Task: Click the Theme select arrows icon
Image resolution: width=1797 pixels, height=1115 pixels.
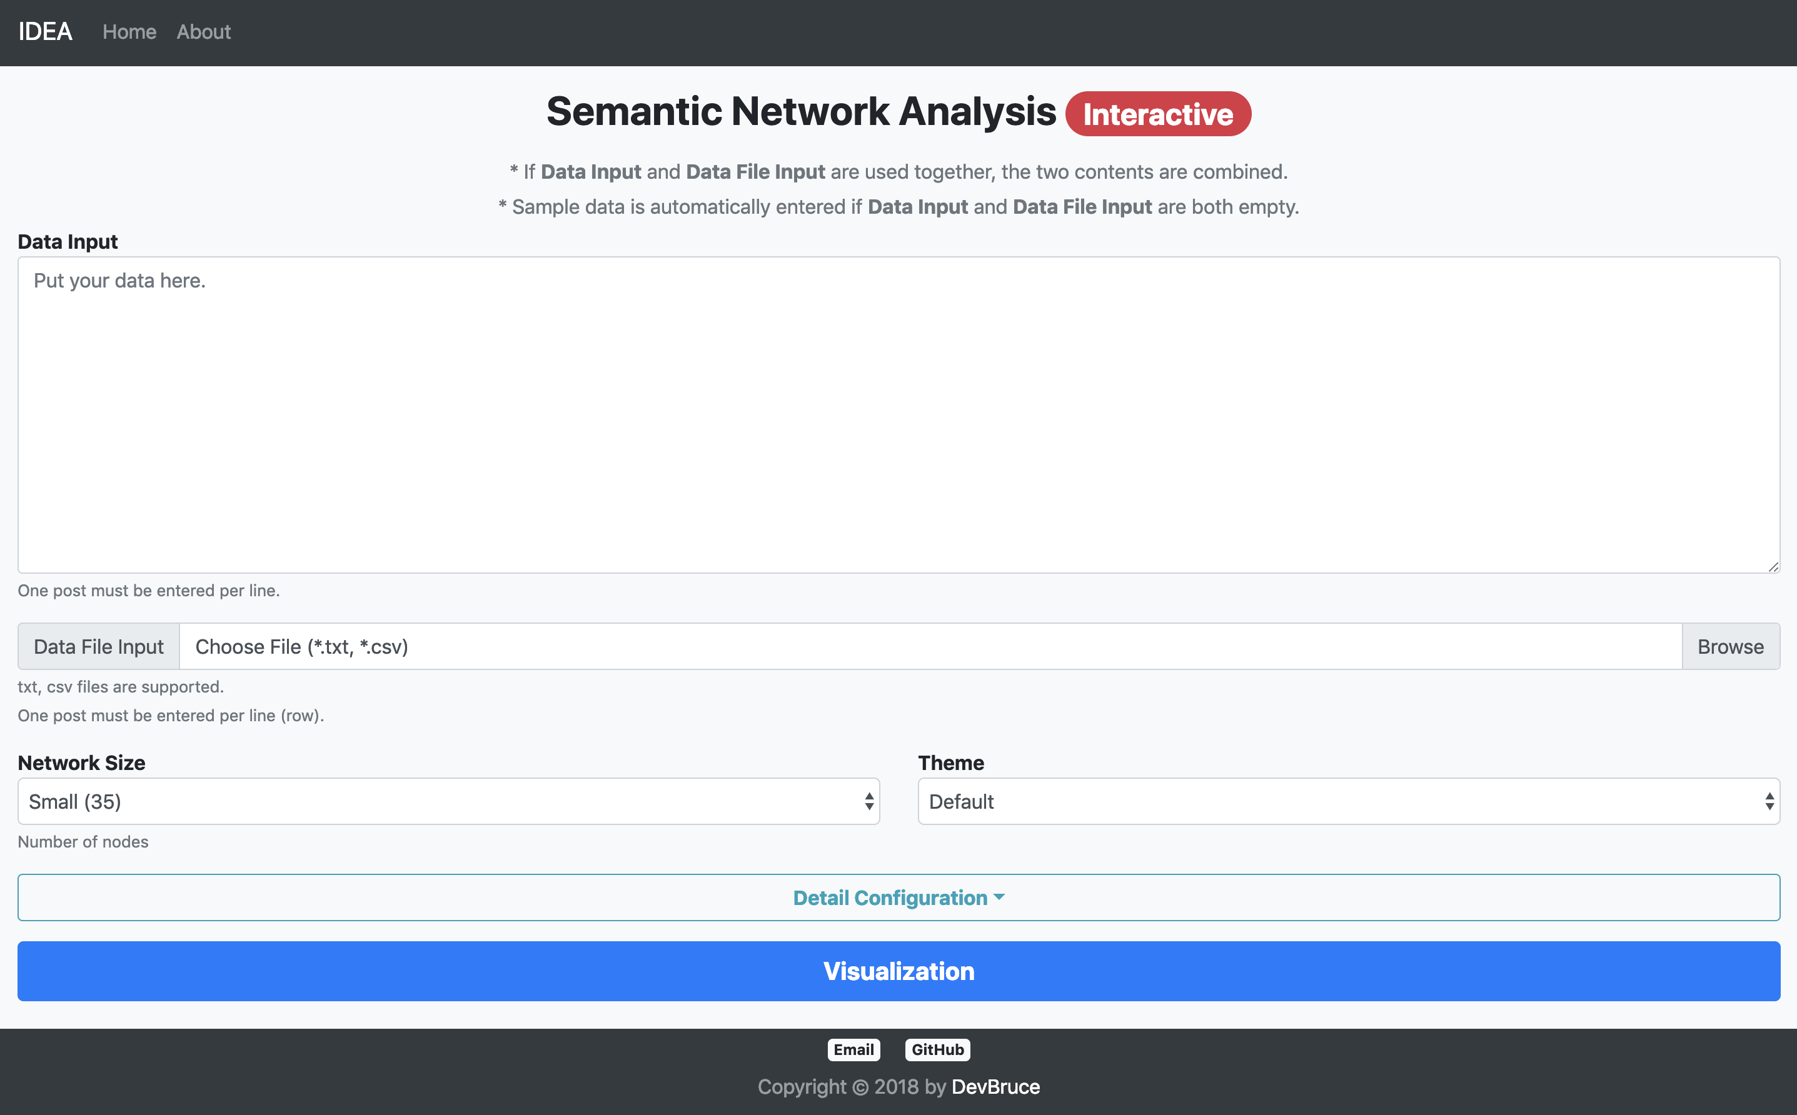Action: point(1769,802)
